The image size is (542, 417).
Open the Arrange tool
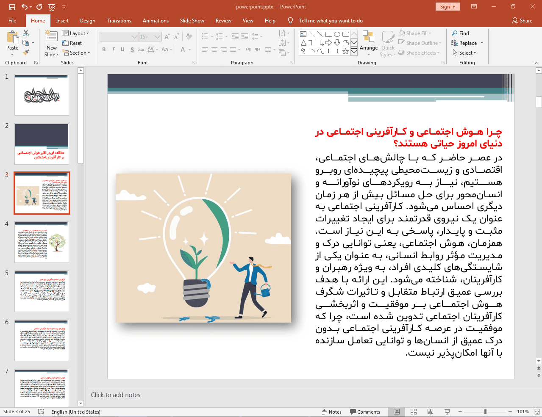point(368,42)
